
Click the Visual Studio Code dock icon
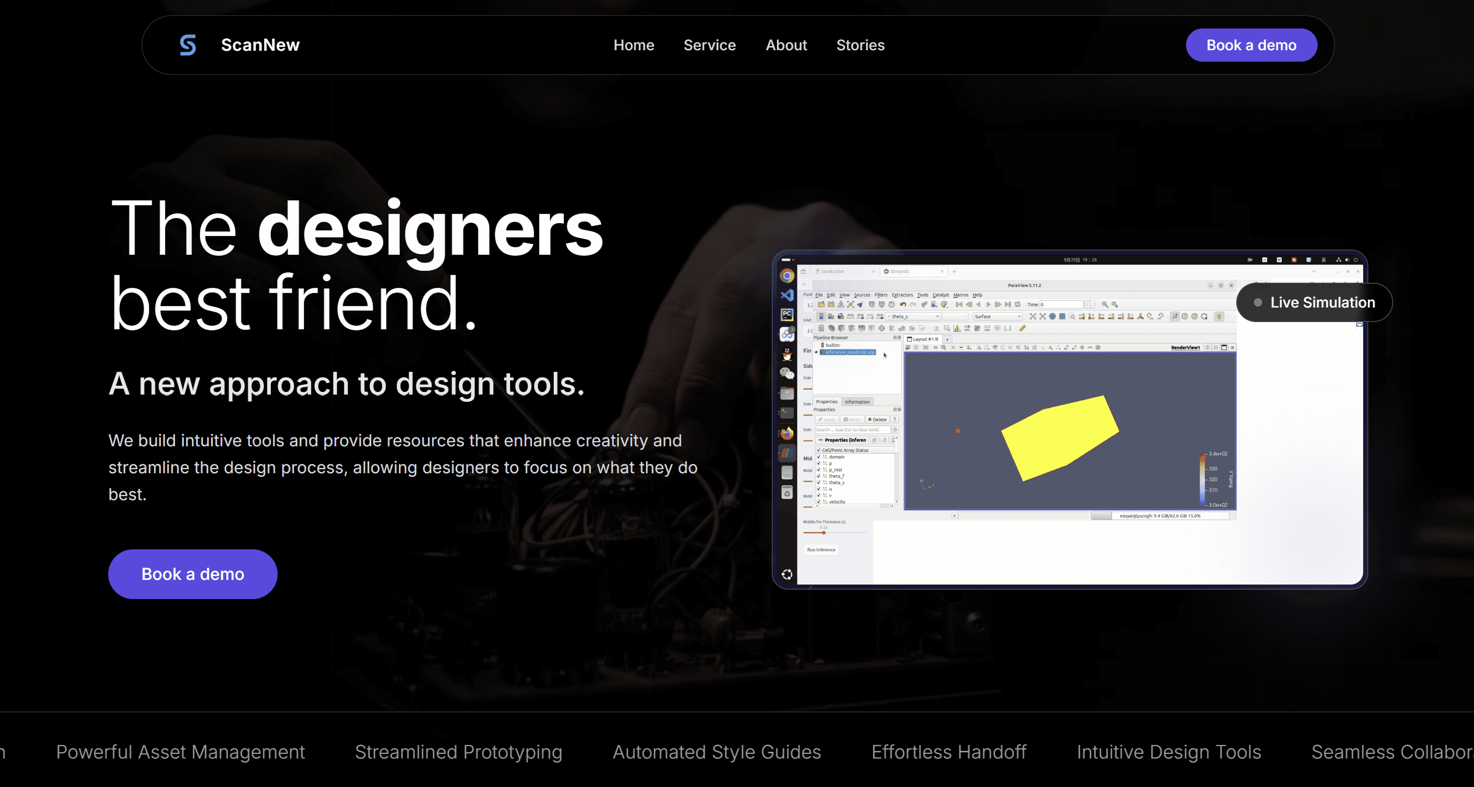[787, 295]
